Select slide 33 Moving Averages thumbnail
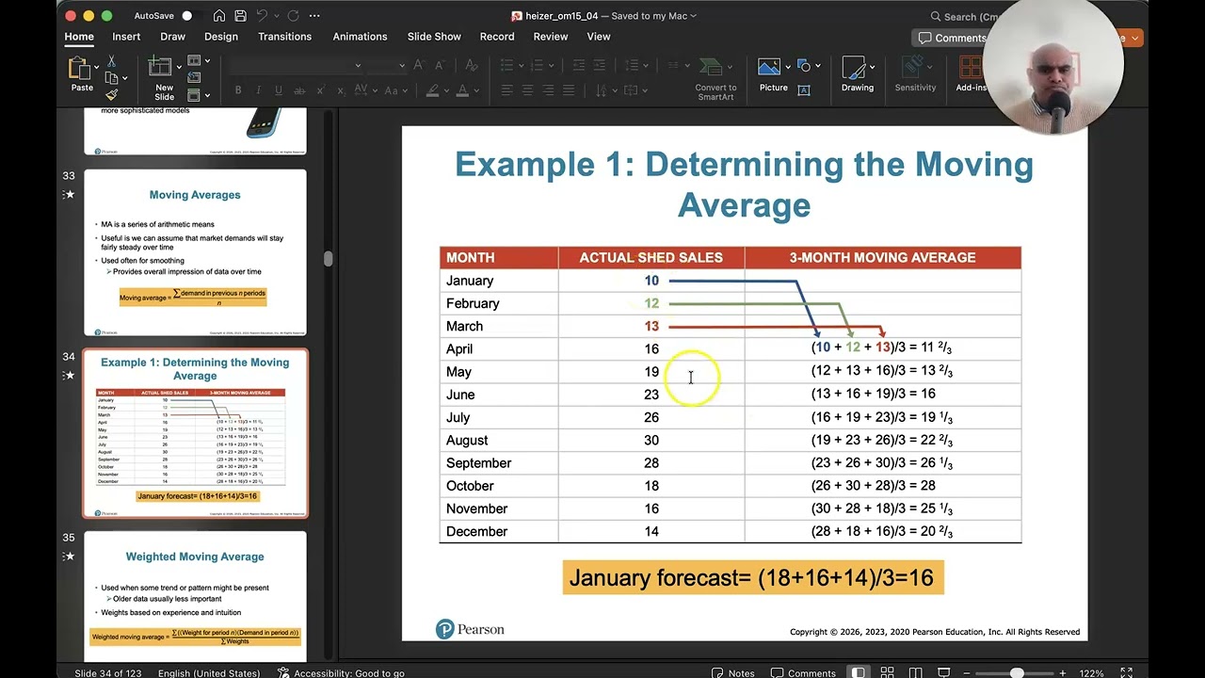This screenshot has width=1205, height=678. click(195, 252)
